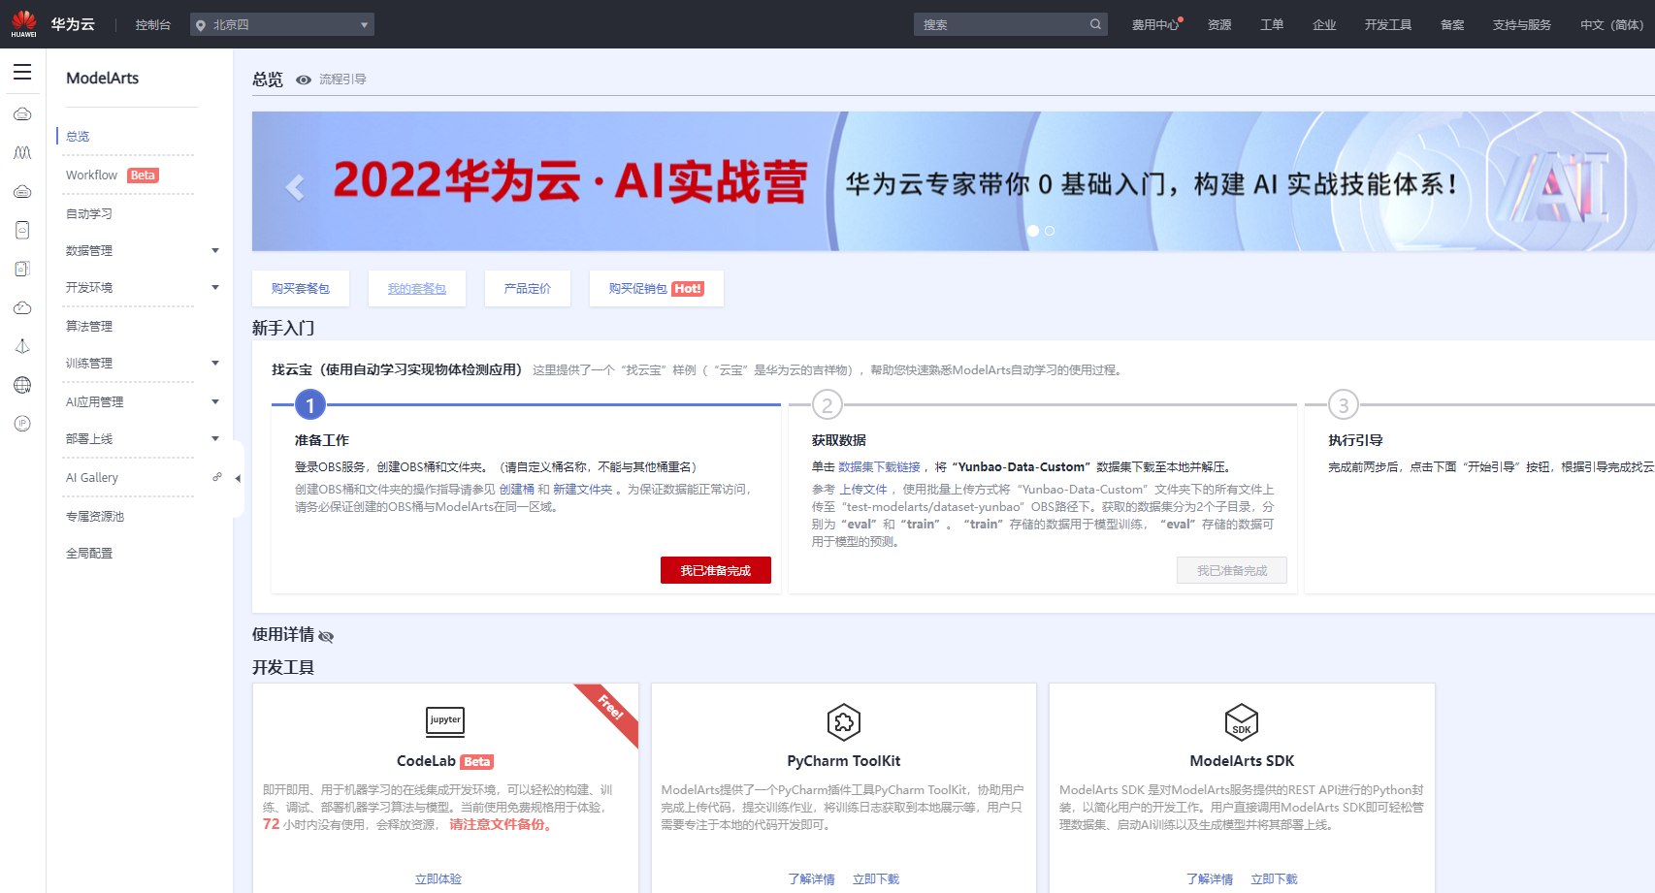Open 工单 in the top bar
Screen dimensions: 1655x893
(x=1272, y=25)
